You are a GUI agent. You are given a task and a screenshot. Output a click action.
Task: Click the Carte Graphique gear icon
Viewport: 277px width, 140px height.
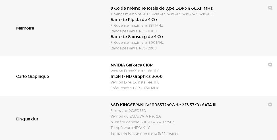(270, 65)
